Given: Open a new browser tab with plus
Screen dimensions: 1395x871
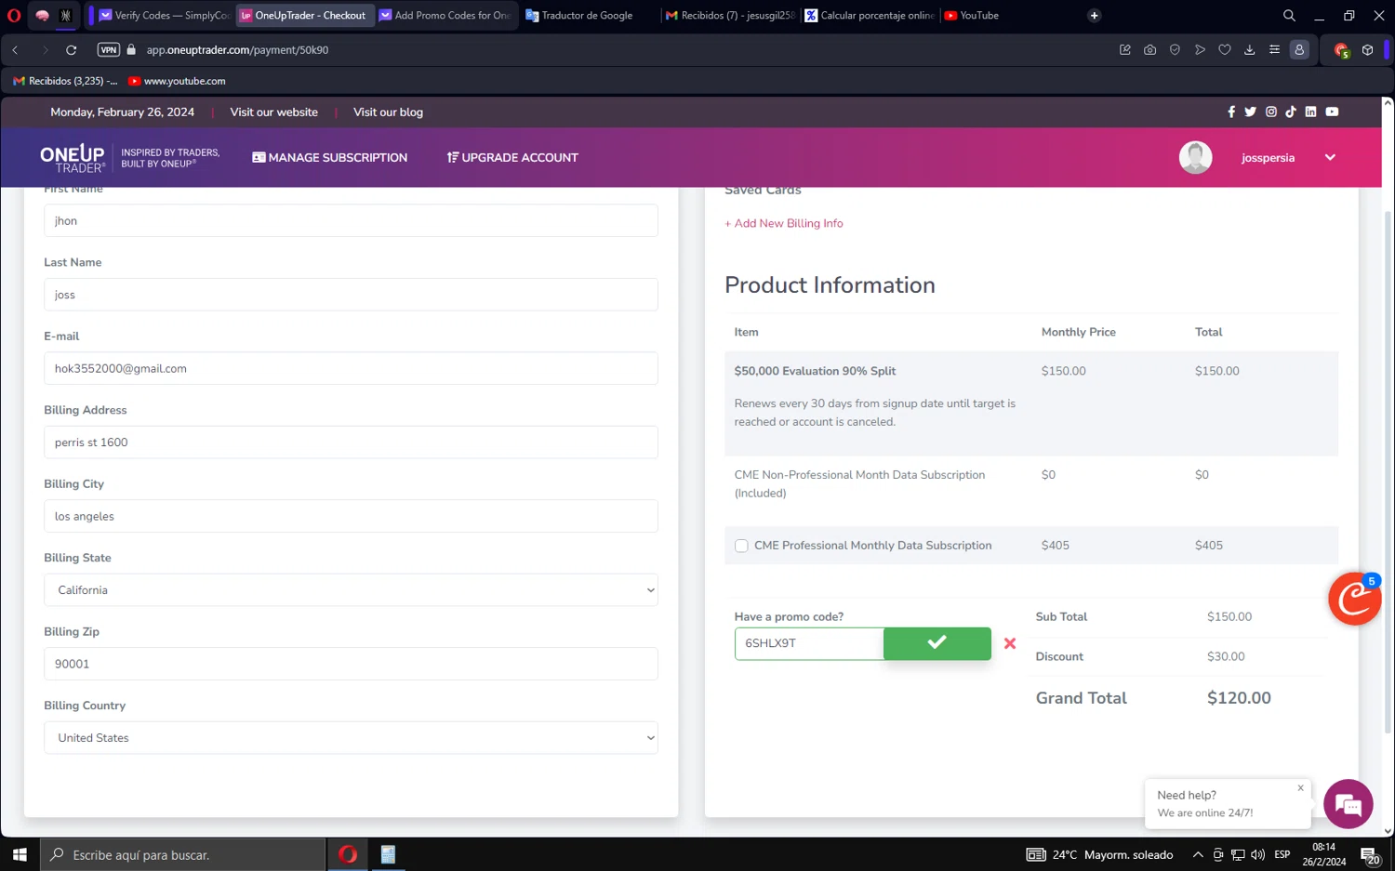Looking at the screenshot, I should [x=1095, y=16].
